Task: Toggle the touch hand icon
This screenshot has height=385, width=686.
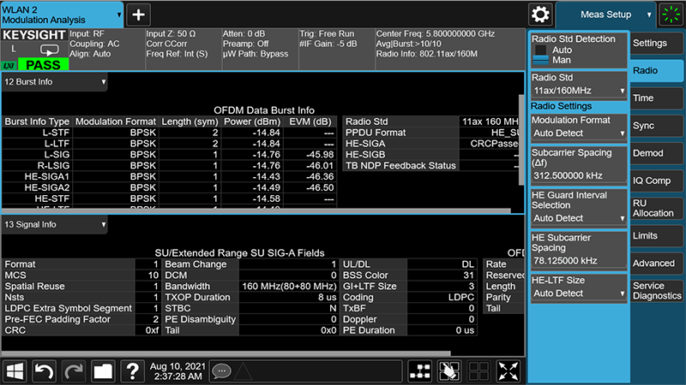Action: click(449, 371)
